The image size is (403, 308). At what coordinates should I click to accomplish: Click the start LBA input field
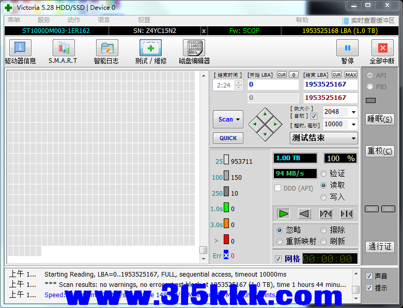(273, 84)
